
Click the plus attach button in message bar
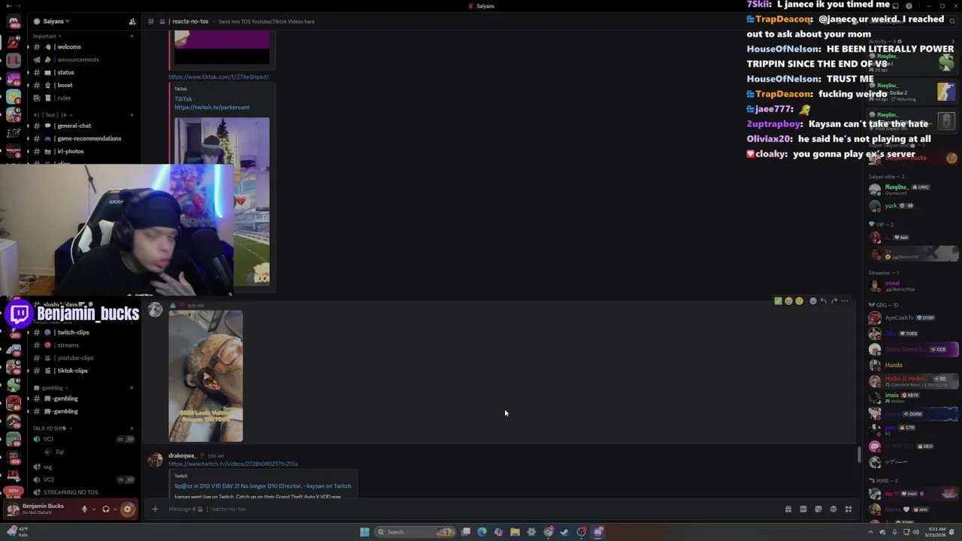point(155,509)
